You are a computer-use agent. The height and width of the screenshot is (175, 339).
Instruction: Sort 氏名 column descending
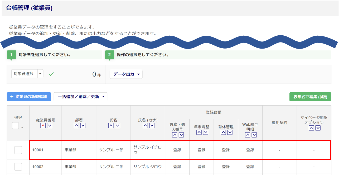pos(117,126)
